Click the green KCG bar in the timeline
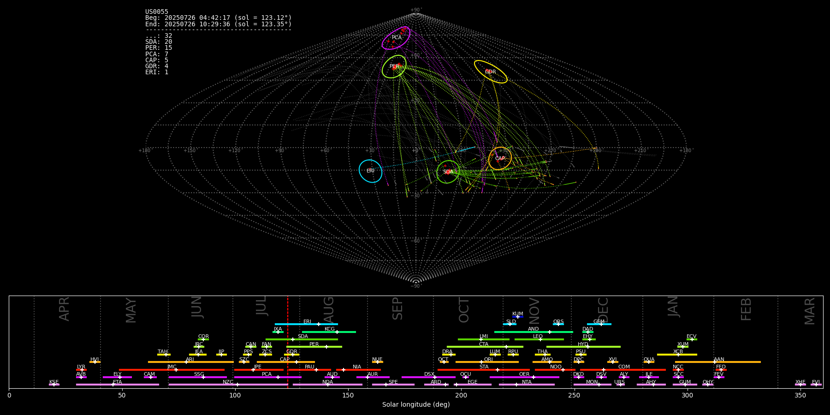The width and height of the screenshot is (830, 415). click(x=329, y=332)
